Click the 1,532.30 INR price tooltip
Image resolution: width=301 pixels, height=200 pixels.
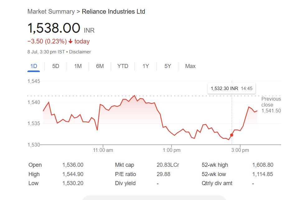(x=231, y=89)
